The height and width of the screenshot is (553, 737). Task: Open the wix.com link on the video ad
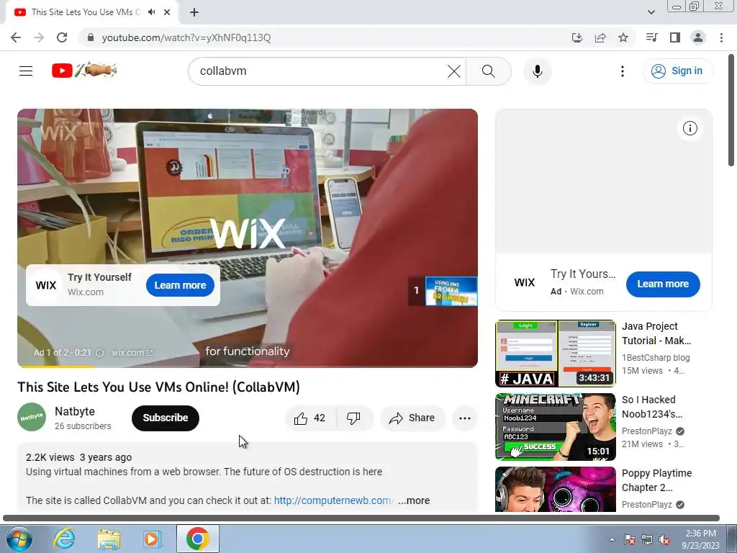[x=132, y=353]
